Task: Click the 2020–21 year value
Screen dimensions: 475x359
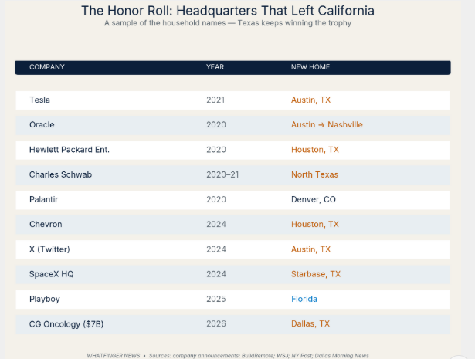Action: tap(222, 174)
